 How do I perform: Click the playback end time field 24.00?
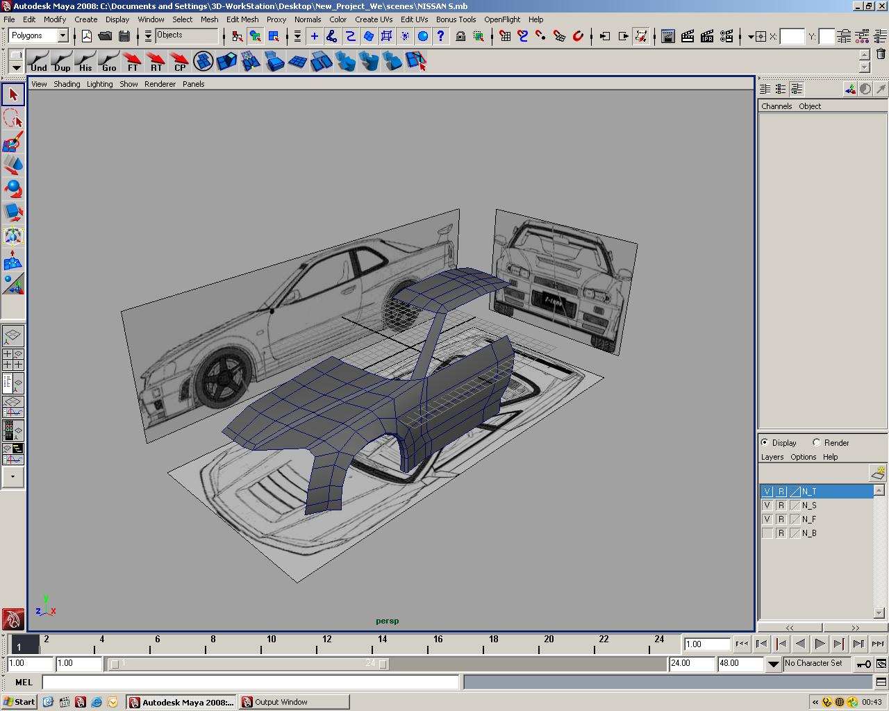pyautogui.click(x=692, y=664)
